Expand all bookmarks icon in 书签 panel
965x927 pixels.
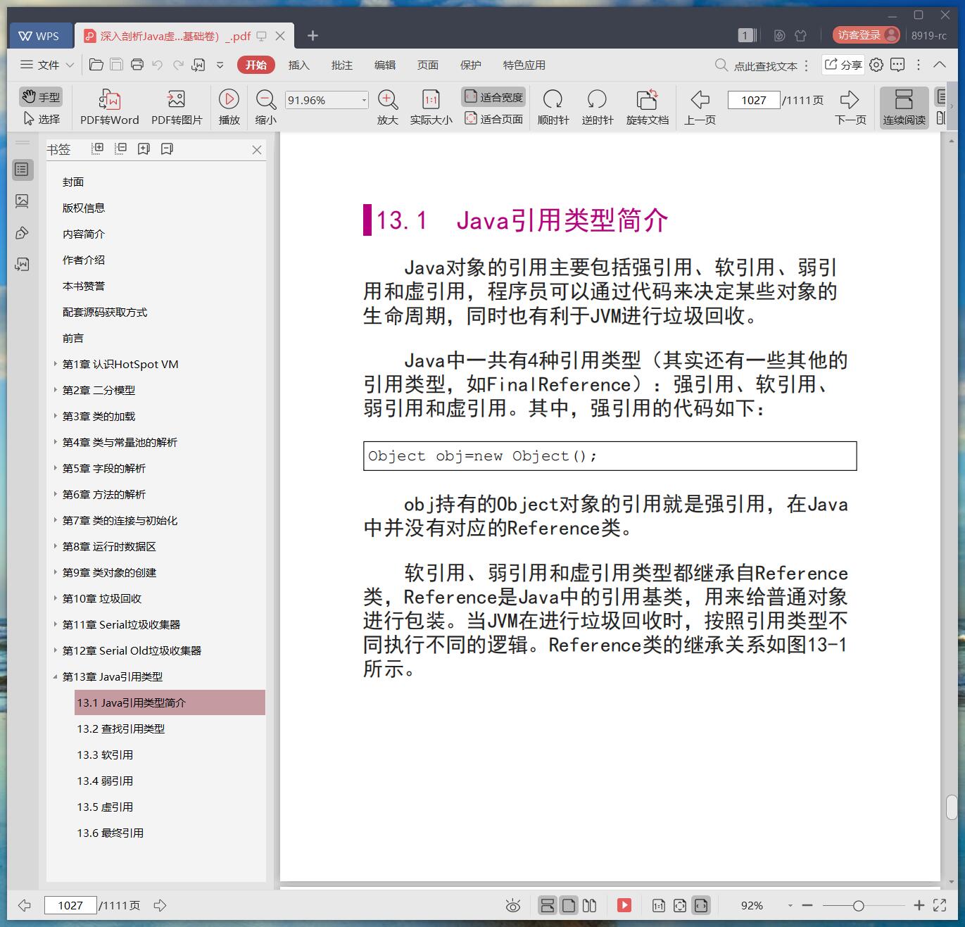pos(98,149)
